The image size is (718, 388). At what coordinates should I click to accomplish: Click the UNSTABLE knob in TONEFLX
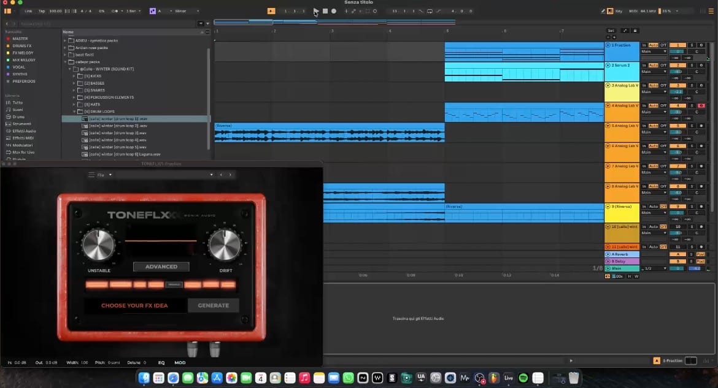(98, 245)
